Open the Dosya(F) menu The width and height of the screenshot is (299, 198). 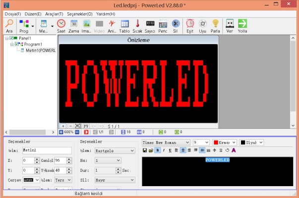tap(13, 14)
